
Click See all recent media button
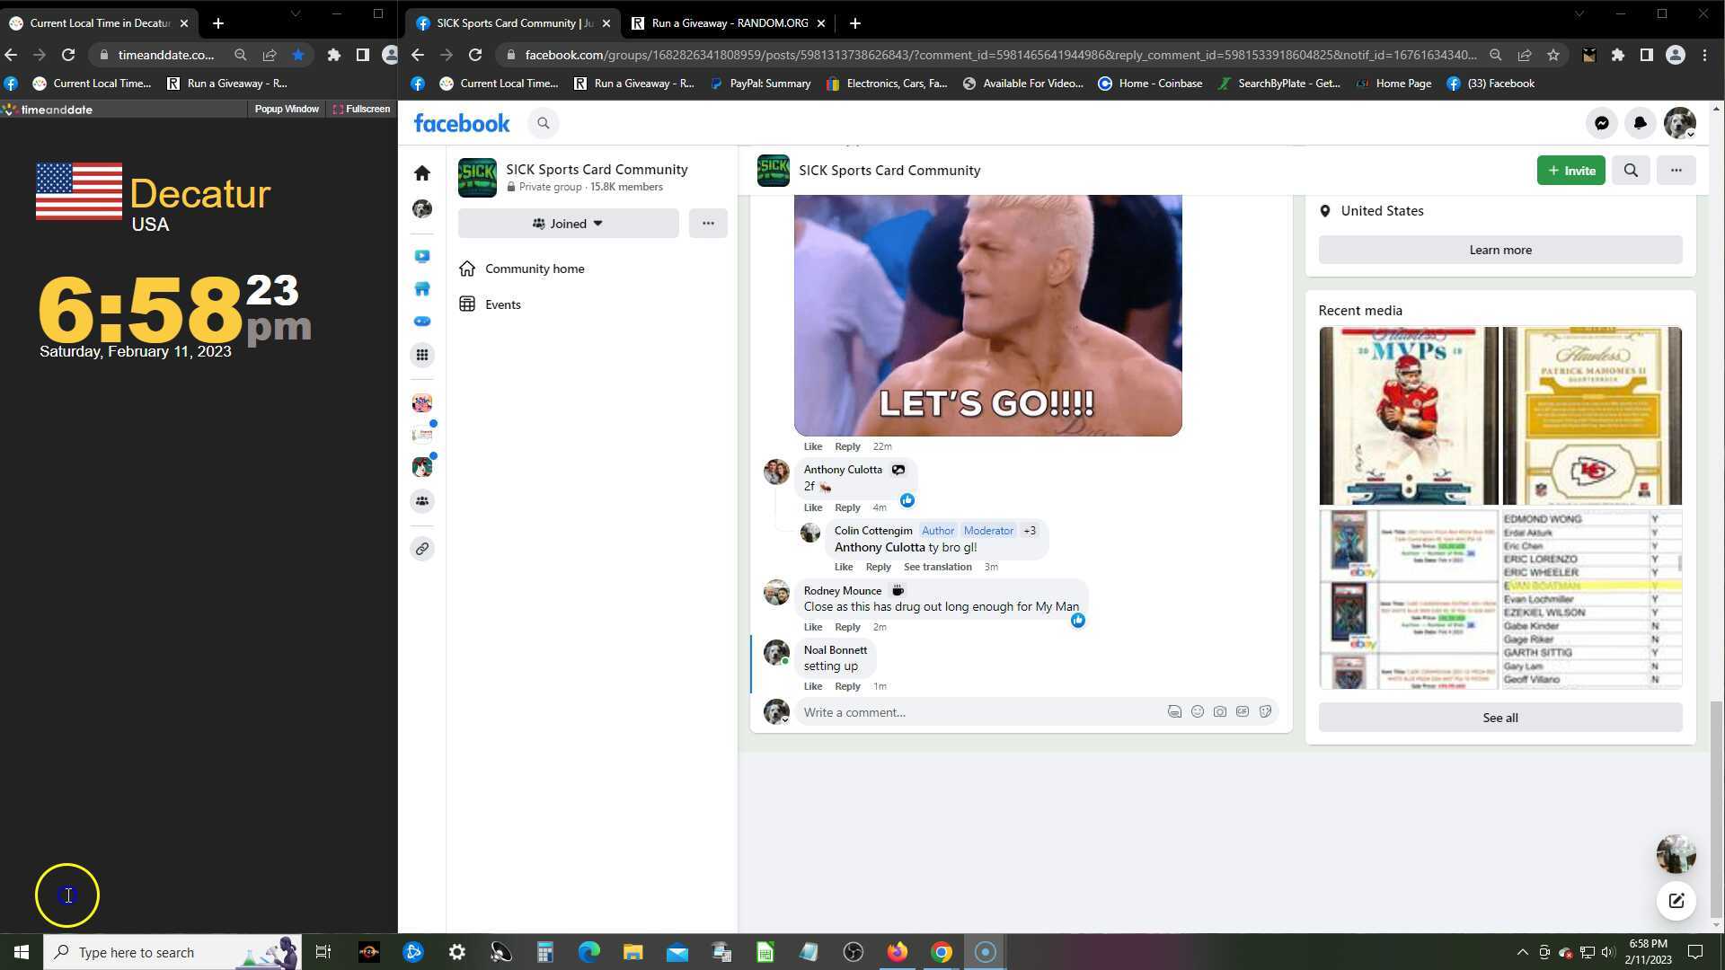click(x=1499, y=718)
